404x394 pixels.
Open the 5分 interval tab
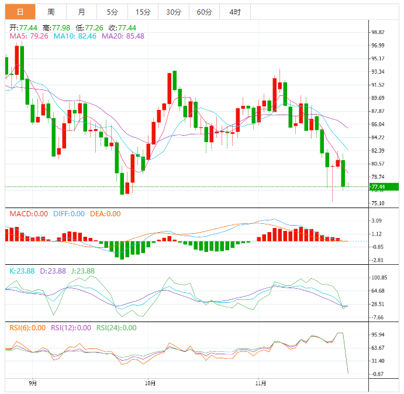click(112, 12)
